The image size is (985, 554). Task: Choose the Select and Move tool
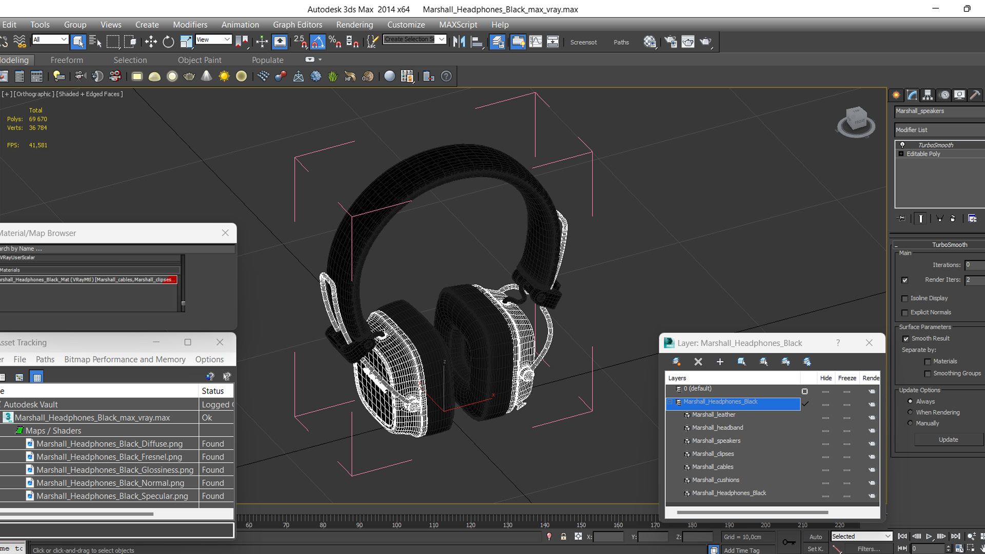[x=151, y=42]
